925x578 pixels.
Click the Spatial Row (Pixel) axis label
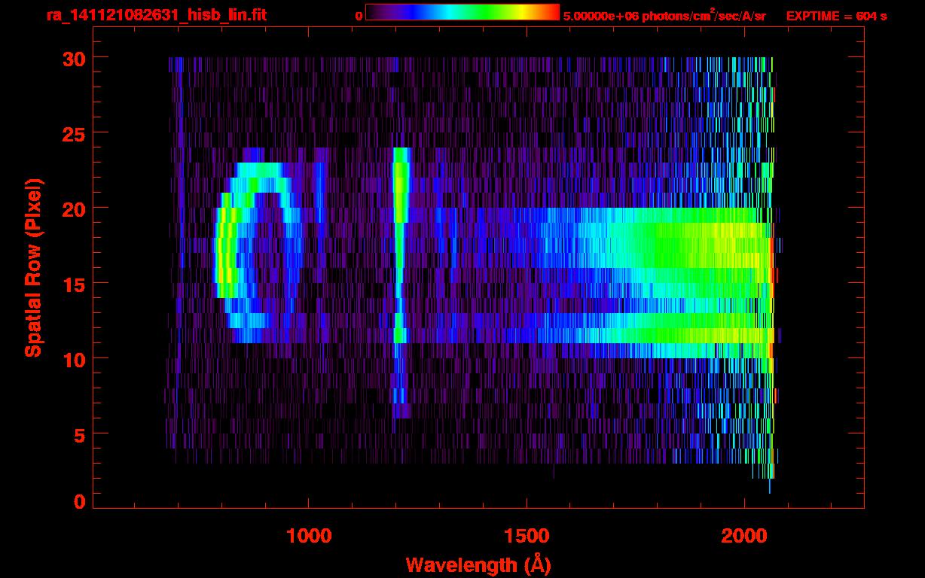[33, 267]
